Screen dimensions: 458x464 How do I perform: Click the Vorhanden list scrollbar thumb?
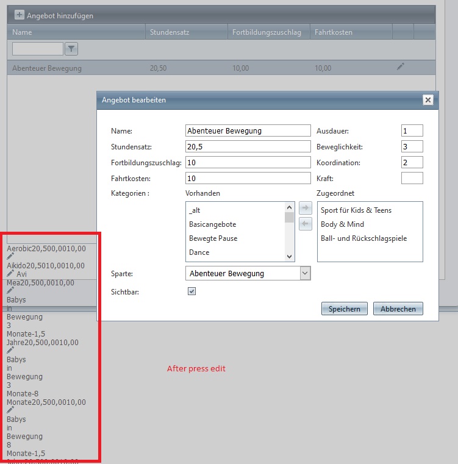tap(289, 218)
